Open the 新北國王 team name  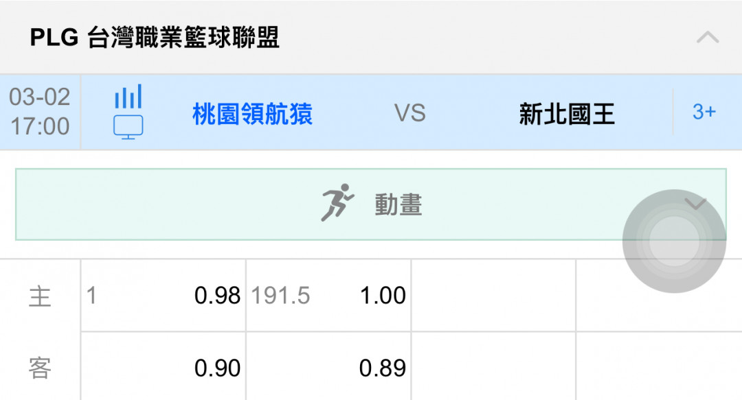pos(567,114)
